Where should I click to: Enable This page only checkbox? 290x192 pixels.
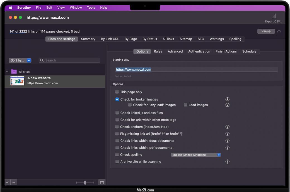(117, 92)
